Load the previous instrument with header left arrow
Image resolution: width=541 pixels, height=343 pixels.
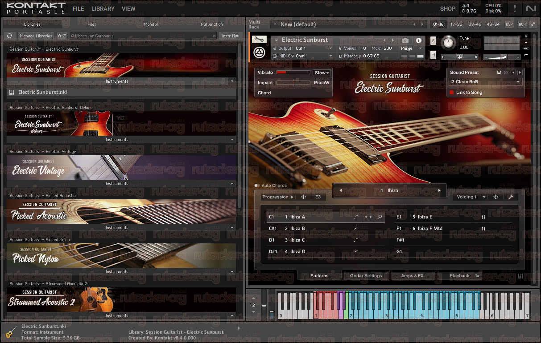[x=385, y=40]
